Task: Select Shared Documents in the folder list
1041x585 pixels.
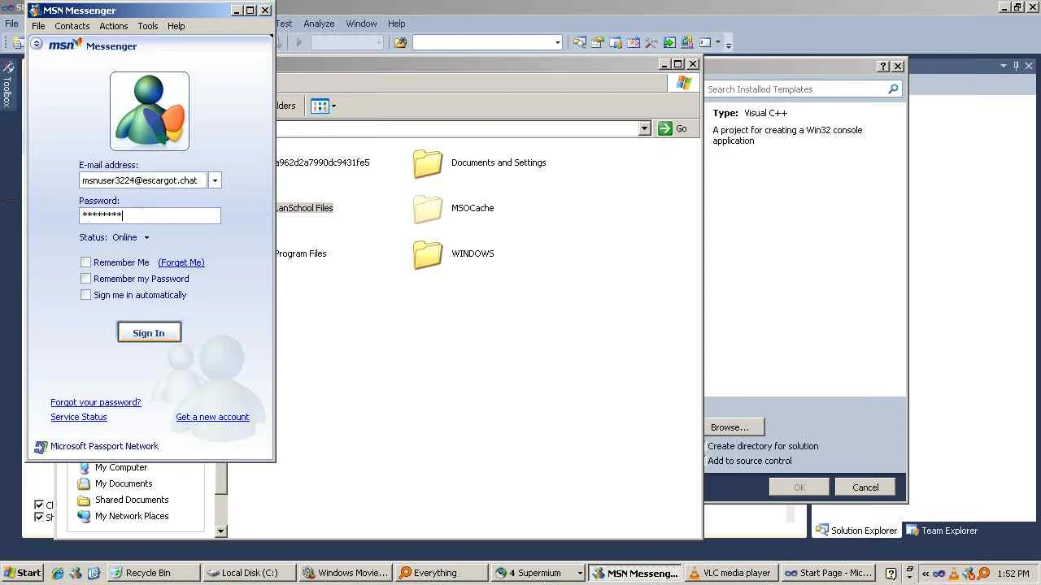Action: (x=132, y=500)
